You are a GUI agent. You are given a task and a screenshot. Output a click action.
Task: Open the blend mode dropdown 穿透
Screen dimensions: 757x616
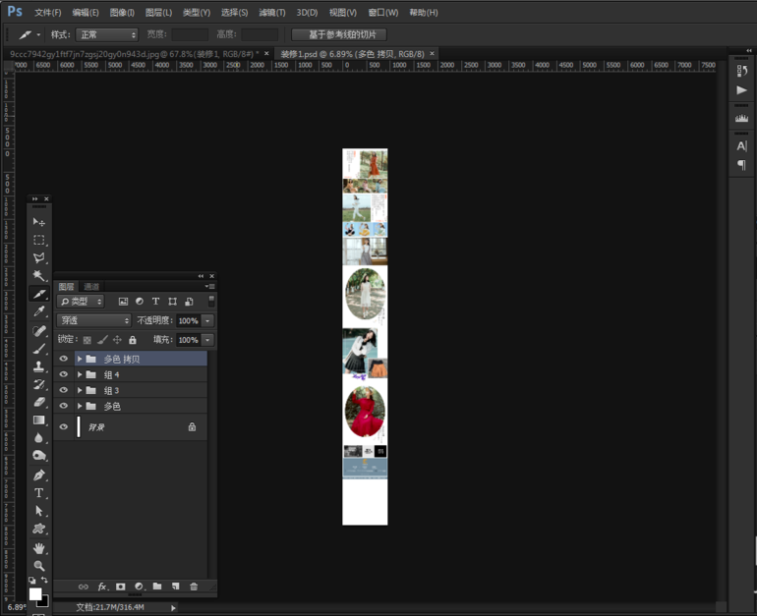94,320
